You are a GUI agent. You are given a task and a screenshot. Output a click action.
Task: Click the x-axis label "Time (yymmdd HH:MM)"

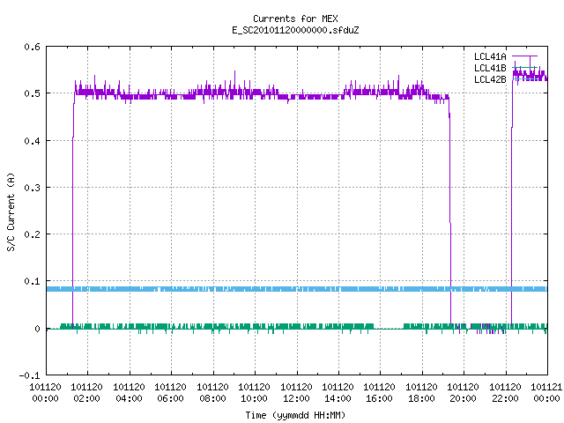295,415
